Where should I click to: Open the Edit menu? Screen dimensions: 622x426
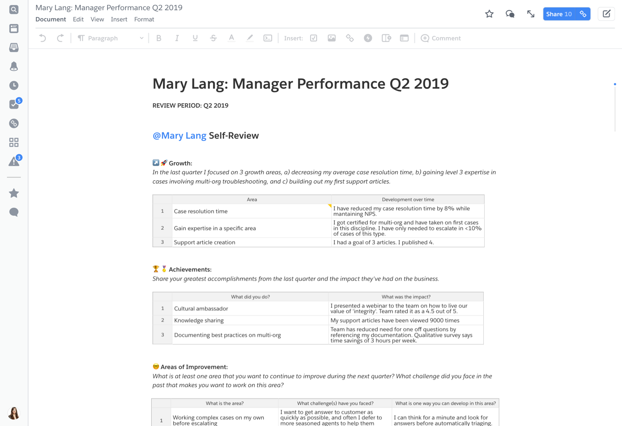click(78, 19)
